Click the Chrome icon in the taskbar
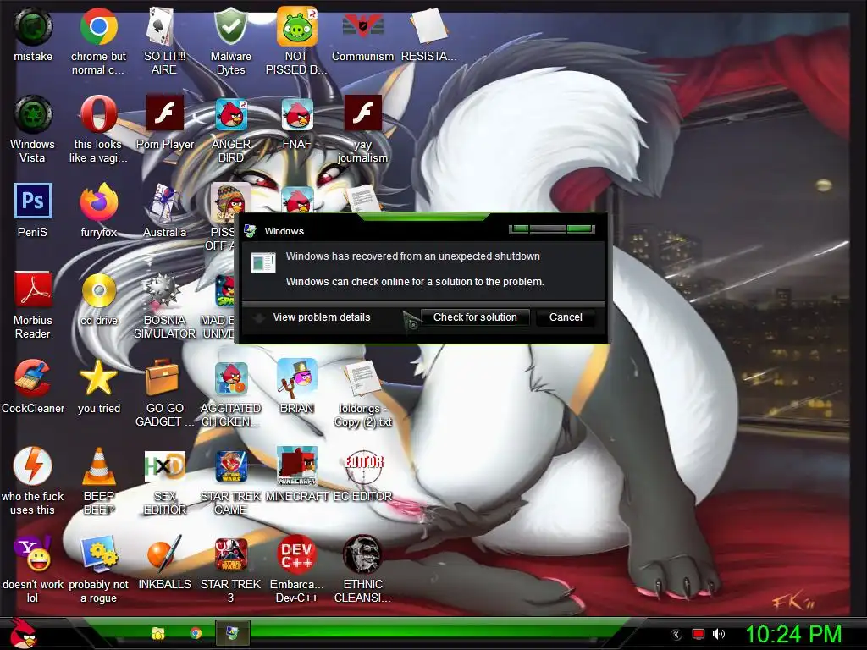Viewport: 867px width, 650px height. point(196,633)
